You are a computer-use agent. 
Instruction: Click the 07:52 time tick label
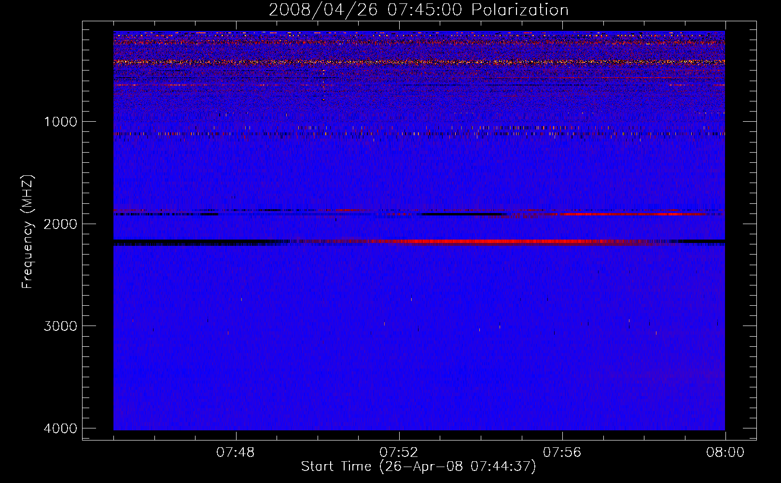(x=399, y=453)
